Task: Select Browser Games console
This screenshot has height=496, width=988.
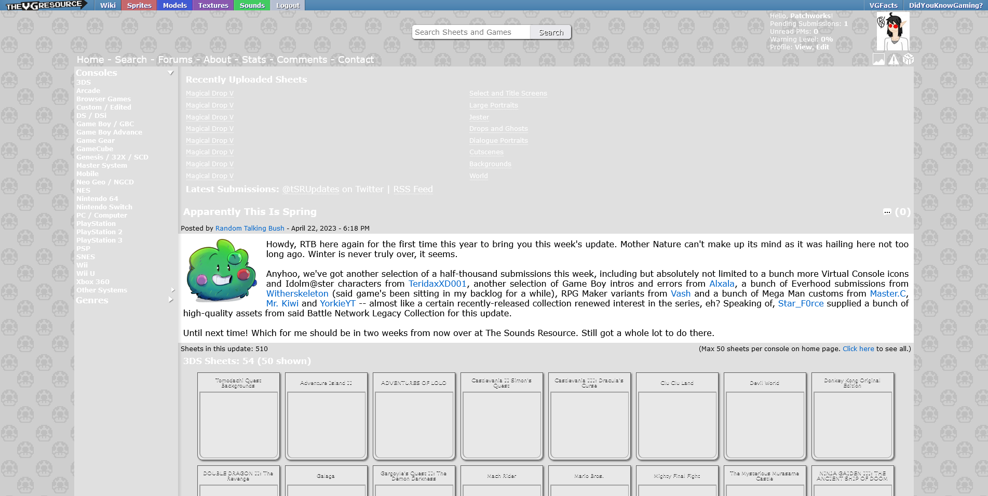Action: 103,99
